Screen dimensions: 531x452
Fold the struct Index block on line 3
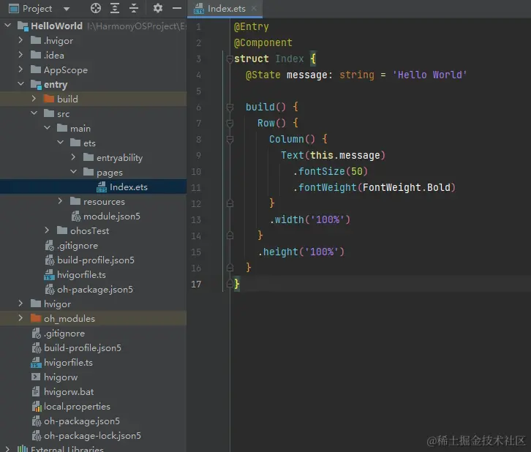pos(230,59)
